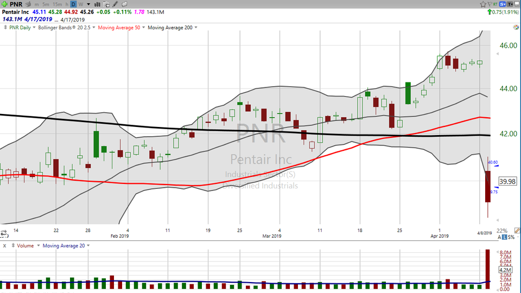Toggle arithmetic 'A' price scale
This screenshot has height=293, width=521.
click(x=499, y=237)
